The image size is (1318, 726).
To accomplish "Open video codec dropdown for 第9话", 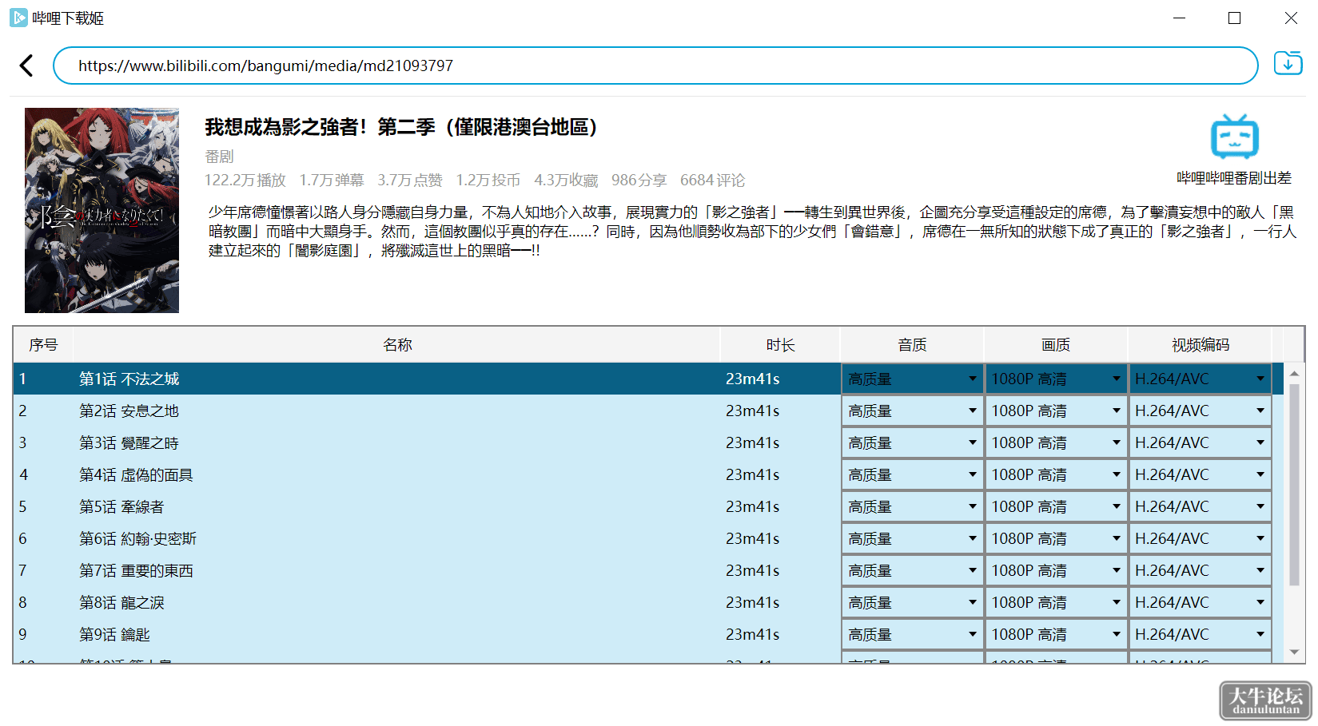I will click(1200, 634).
